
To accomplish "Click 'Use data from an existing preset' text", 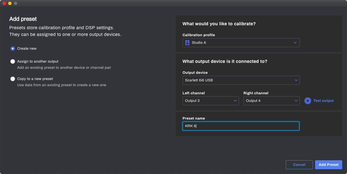I will point(62,85).
